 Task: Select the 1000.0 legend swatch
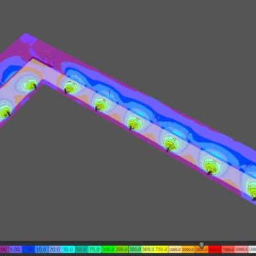click(x=175, y=249)
